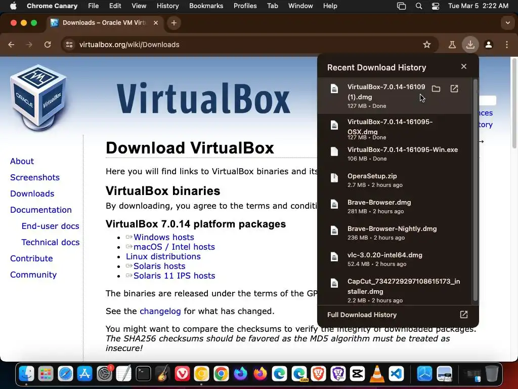Open the End-user docs link
The width and height of the screenshot is (518, 389).
click(x=50, y=226)
